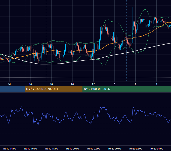The width and height of the screenshot is (171, 151).
Task: Click the 10/19 22:00 timestamp label
Action: 93,148
